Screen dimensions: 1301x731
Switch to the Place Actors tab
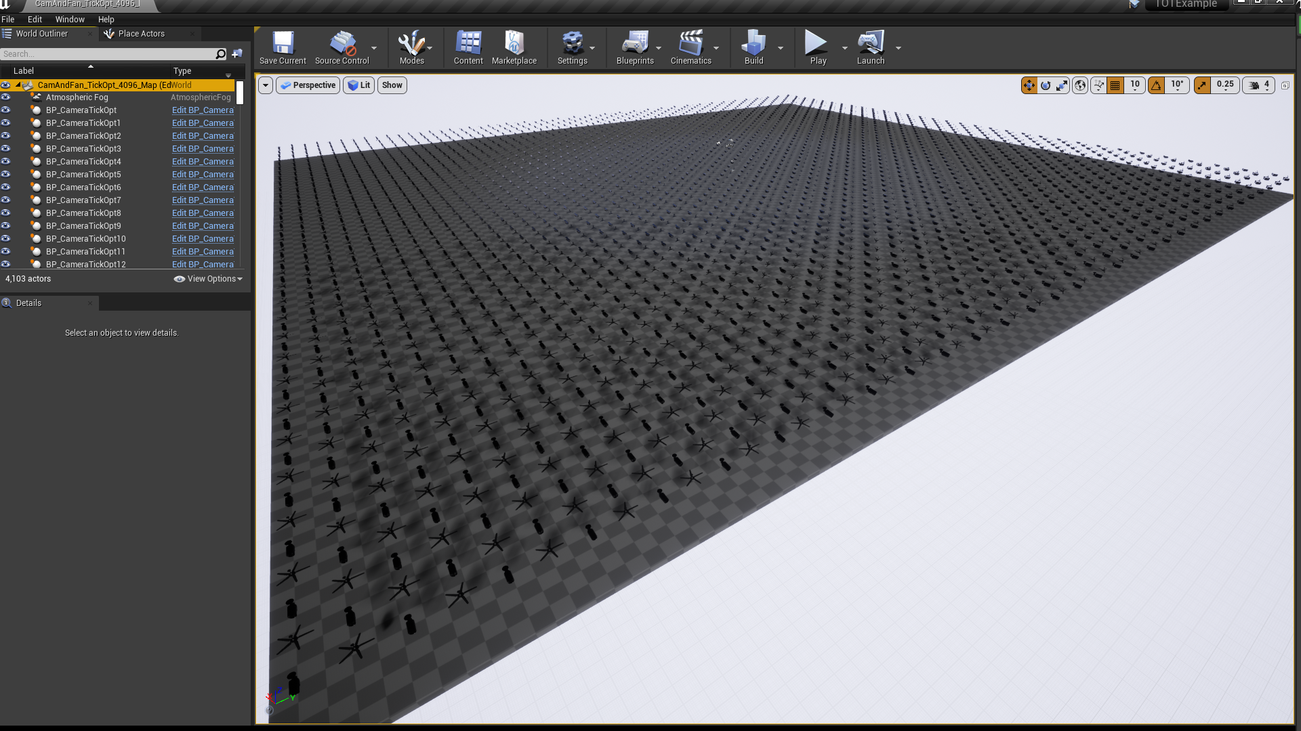141,34
